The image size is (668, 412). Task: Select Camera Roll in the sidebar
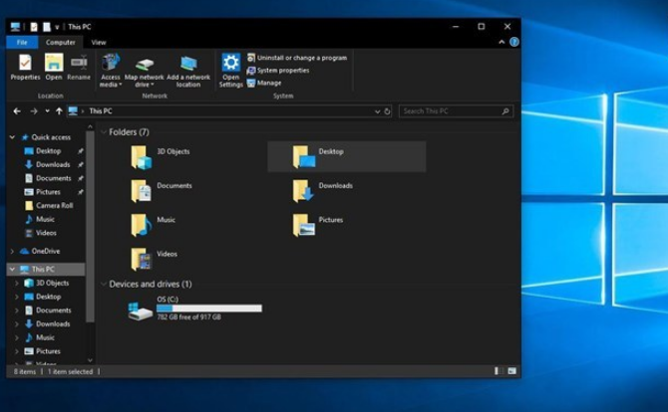pyautogui.click(x=54, y=205)
